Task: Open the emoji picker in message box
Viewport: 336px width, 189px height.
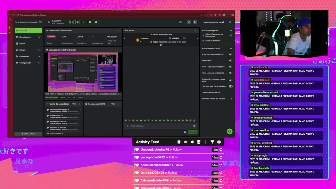Action: click(x=195, y=126)
